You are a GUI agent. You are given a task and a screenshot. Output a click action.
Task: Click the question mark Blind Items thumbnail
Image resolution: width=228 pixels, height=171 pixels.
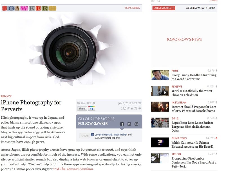click(x=160, y=142)
